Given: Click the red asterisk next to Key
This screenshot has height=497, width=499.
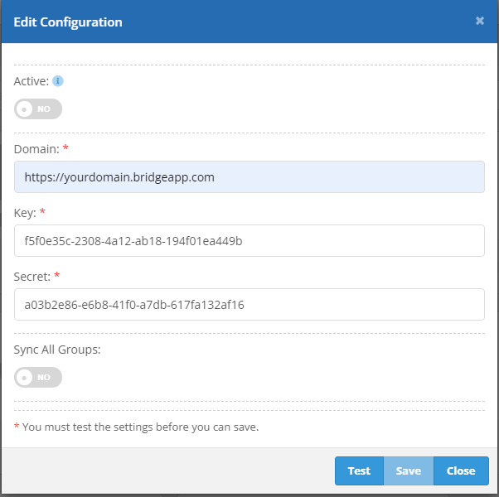Looking at the screenshot, I should tap(42, 212).
